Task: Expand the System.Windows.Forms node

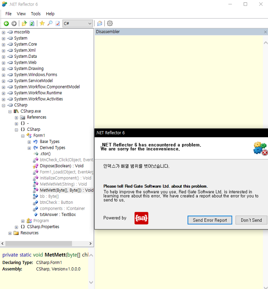Action: 4,75
